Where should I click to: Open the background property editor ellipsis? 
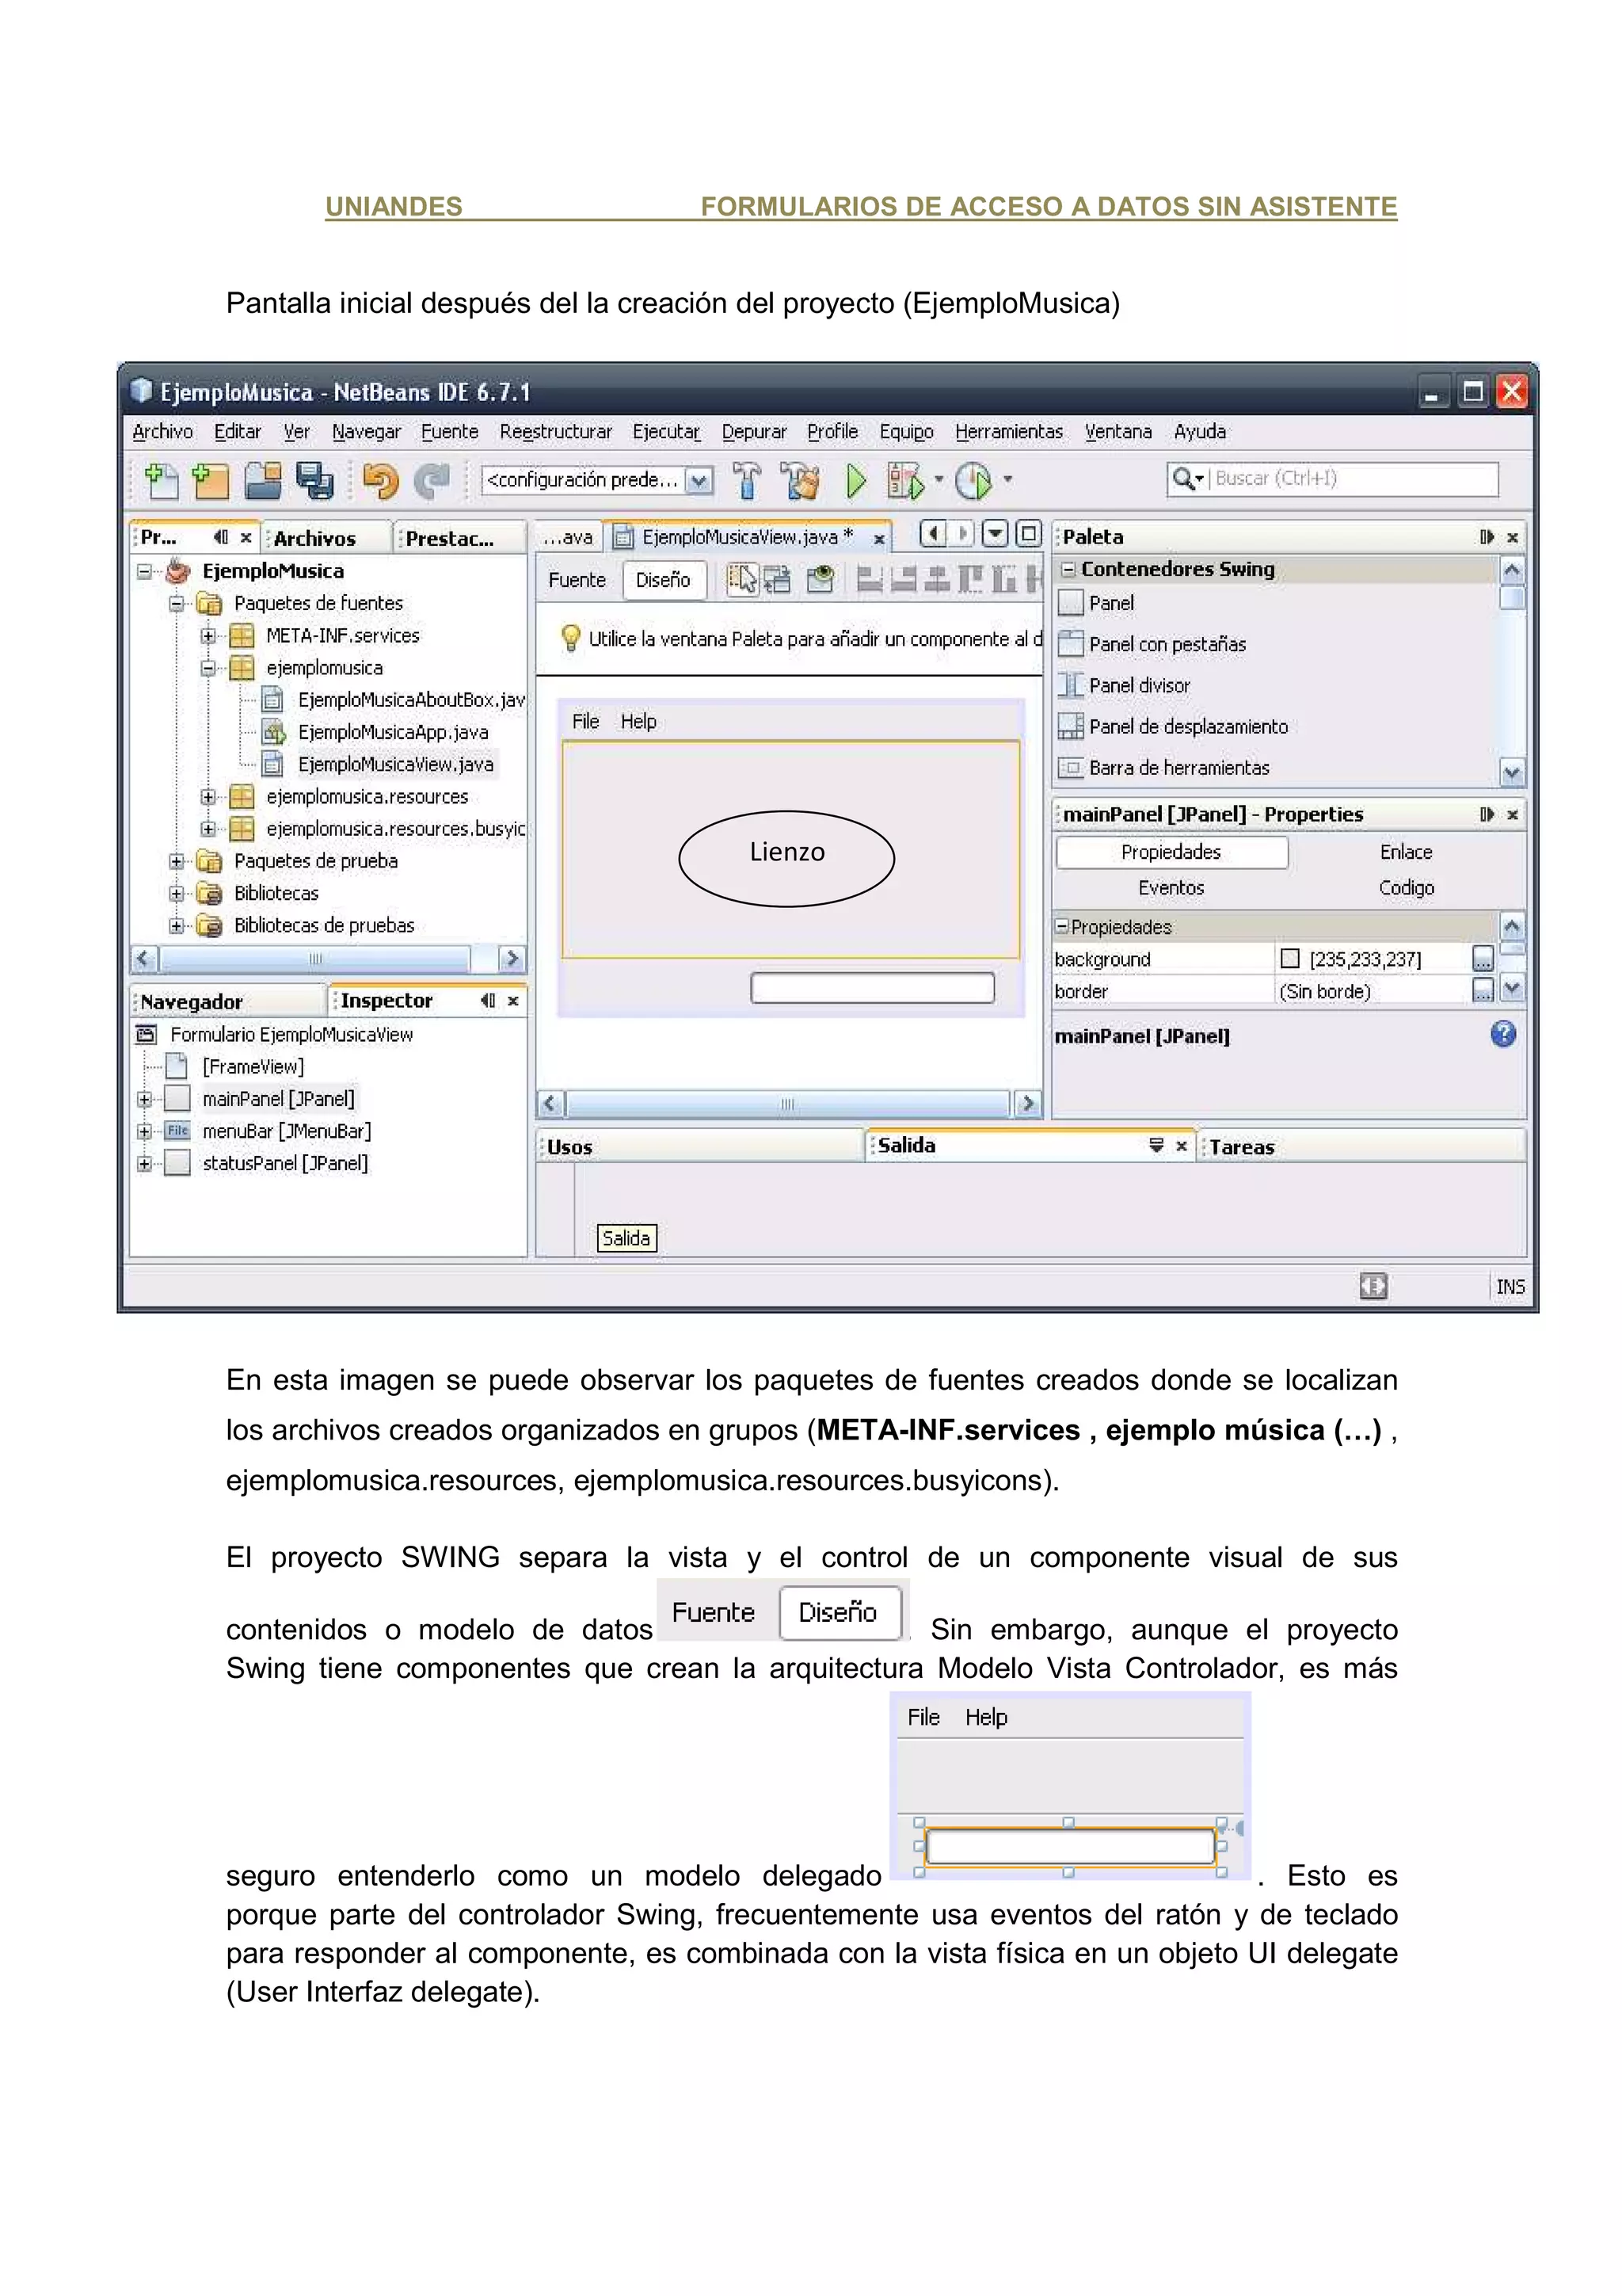pos(1483,958)
